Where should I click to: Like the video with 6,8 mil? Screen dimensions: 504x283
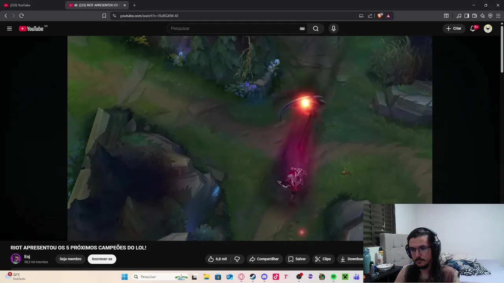(x=217, y=259)
